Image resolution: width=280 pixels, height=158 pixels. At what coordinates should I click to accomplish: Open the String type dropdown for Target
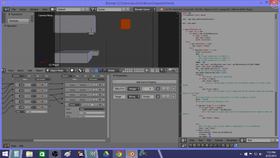[133, 96]
